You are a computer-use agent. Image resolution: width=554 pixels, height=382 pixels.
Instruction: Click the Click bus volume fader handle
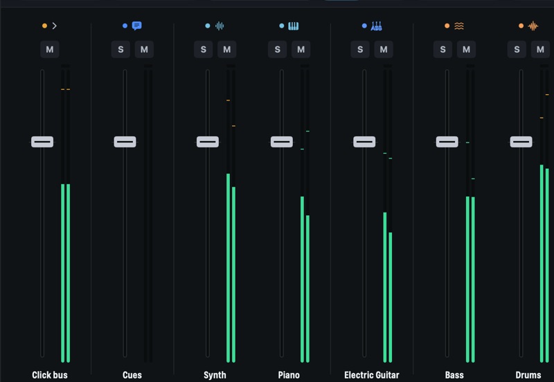42,142
